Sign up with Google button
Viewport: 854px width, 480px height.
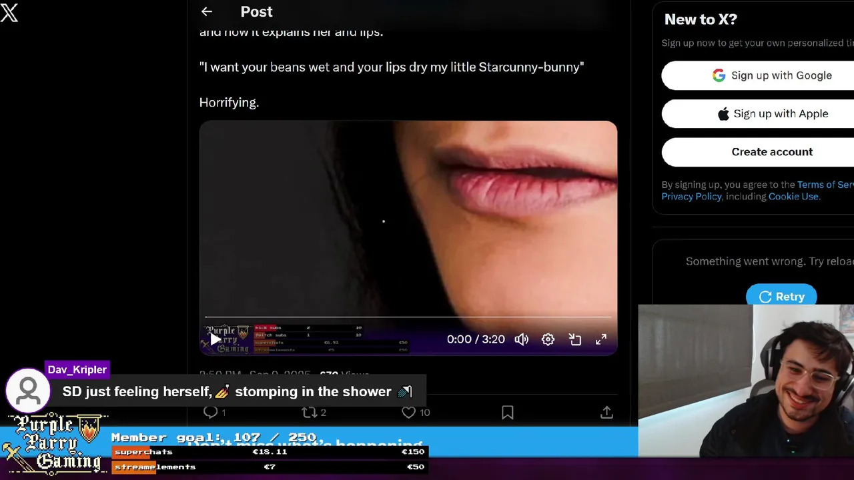point(758,75)
